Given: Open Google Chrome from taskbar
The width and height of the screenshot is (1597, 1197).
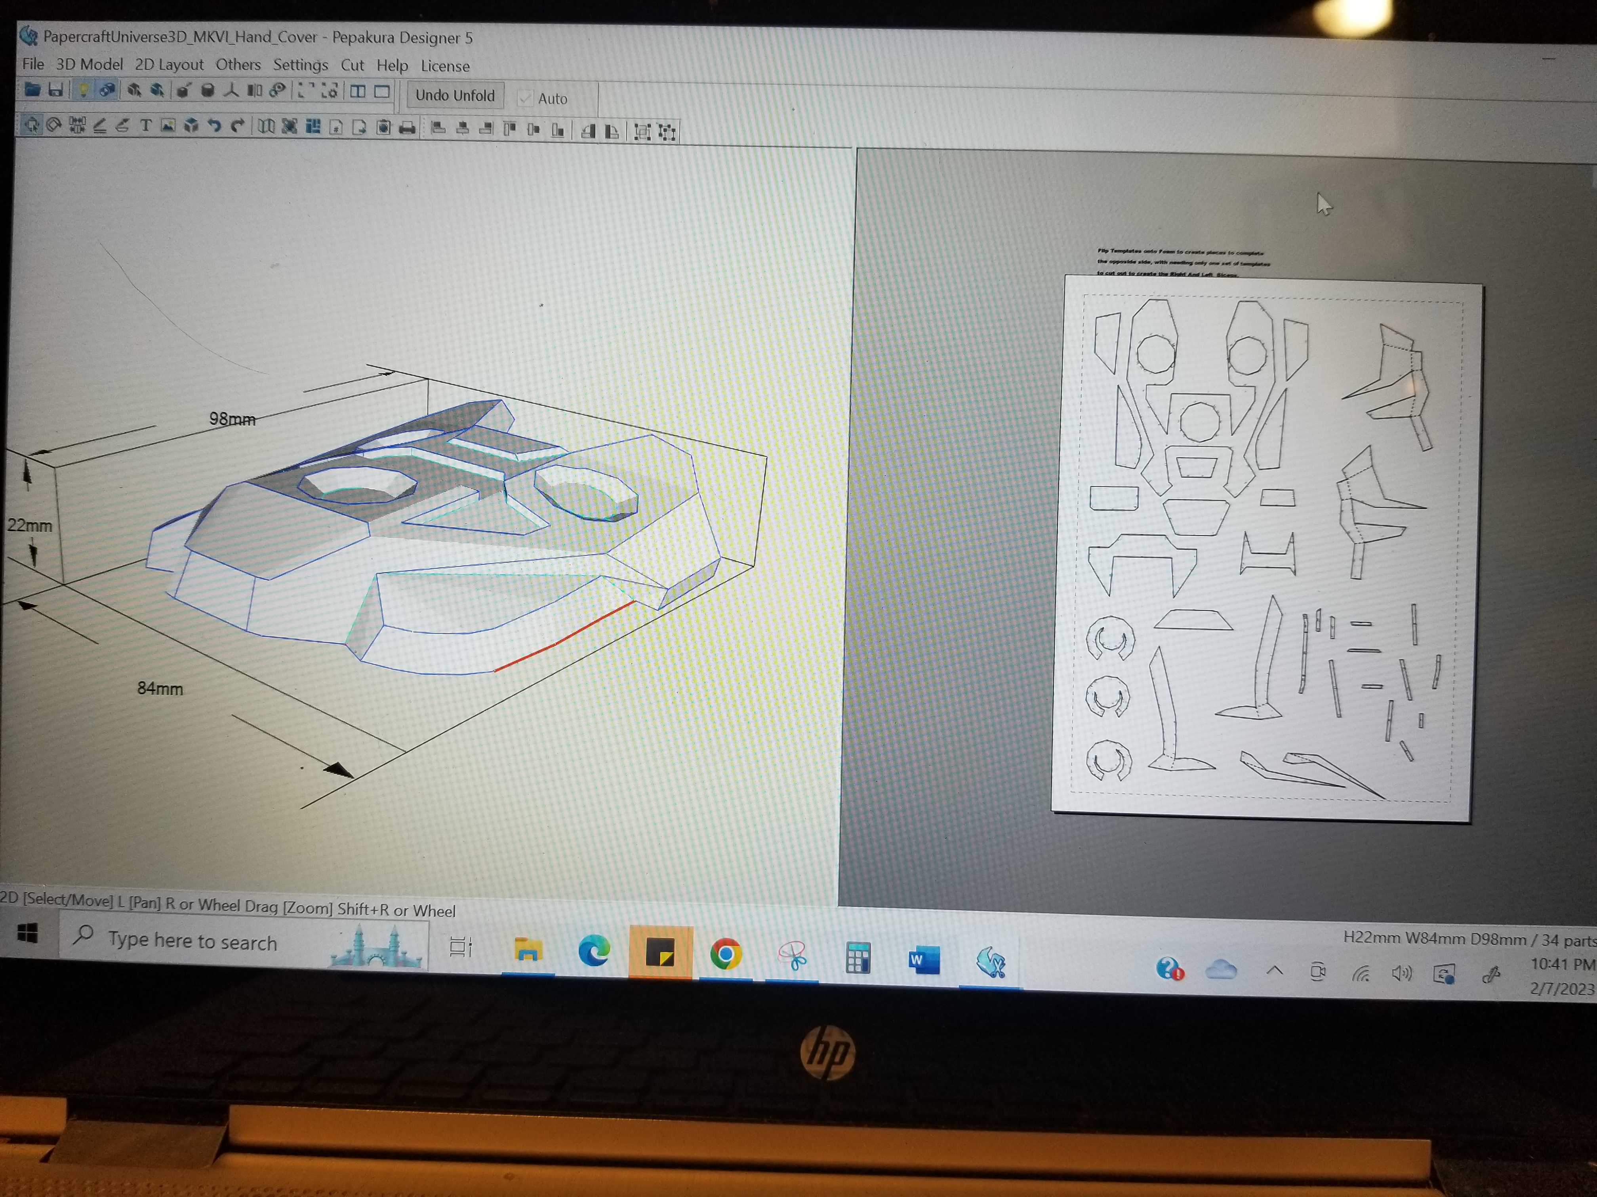Looking at the screenshot, I should coord(726,955).
